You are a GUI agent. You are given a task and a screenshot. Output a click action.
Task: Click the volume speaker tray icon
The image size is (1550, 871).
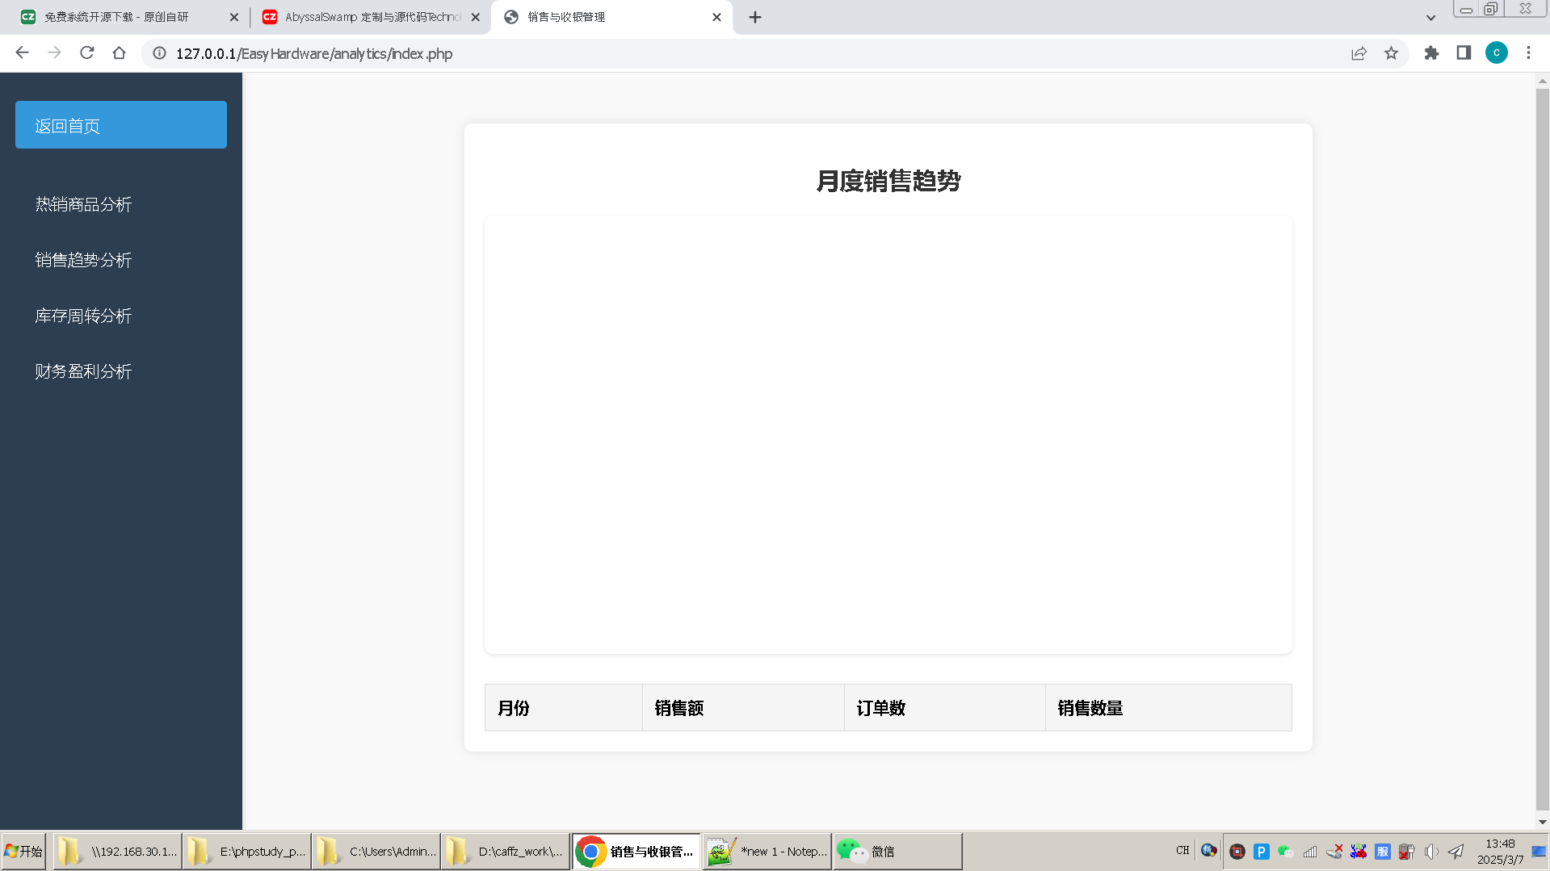tap(1431, 851)
